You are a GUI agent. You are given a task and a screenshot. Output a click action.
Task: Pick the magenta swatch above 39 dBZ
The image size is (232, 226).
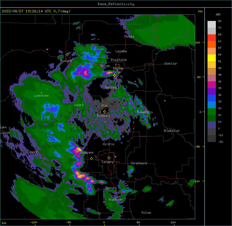click(x=212, y=85)
